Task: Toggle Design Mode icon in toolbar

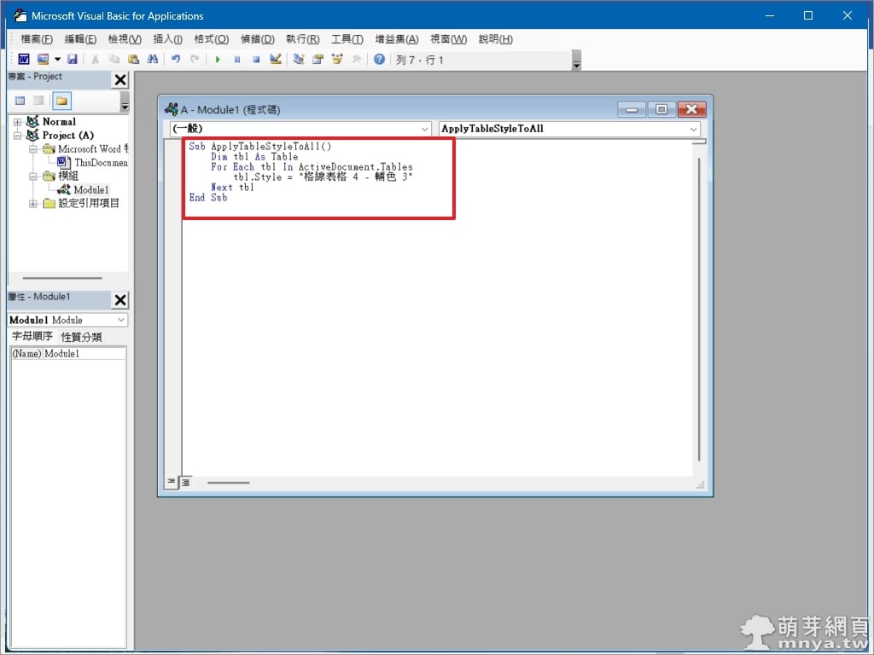Action: pyautogui.click(x=276, y=60)
